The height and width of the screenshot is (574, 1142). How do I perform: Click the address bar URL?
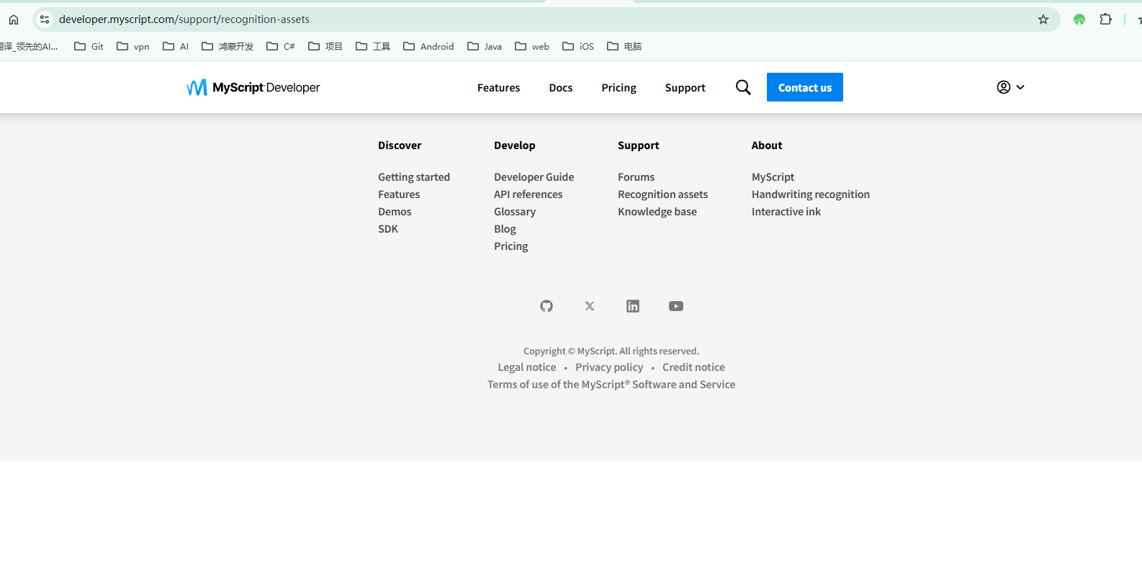184,19
